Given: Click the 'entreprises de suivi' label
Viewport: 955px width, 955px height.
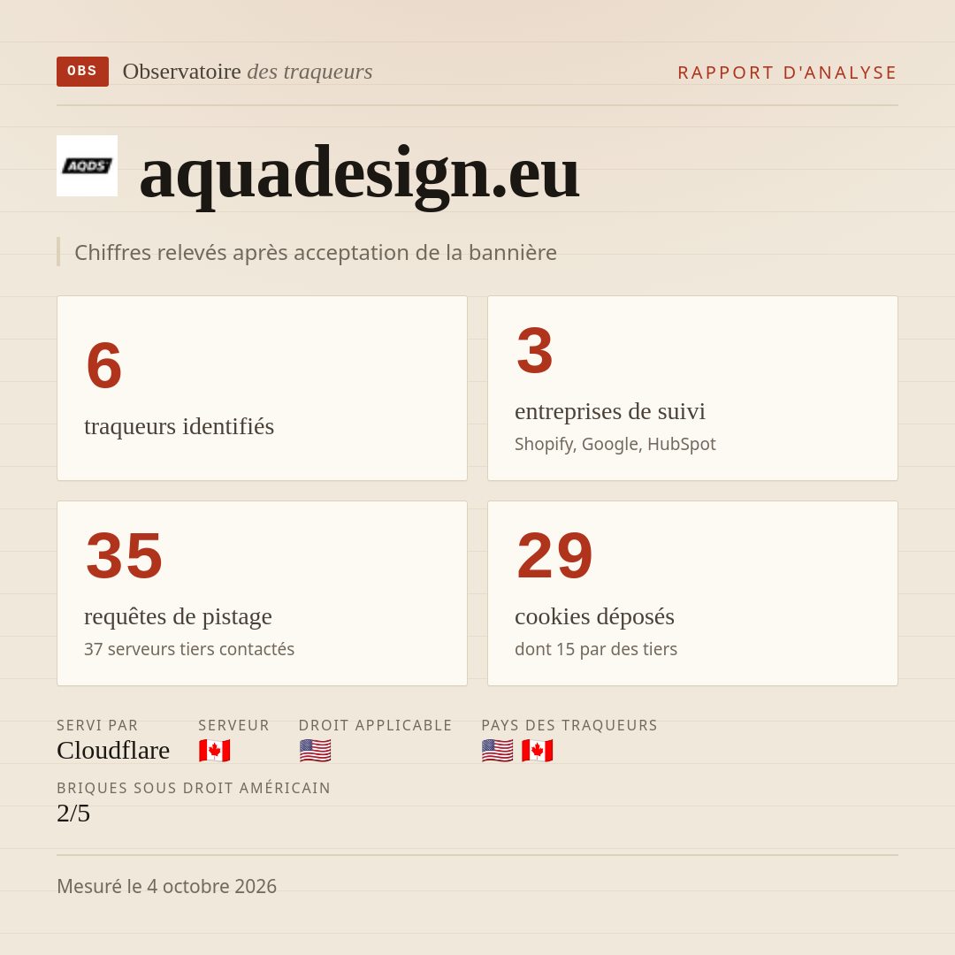Looking at the screenshot, I should pos(609,412).
